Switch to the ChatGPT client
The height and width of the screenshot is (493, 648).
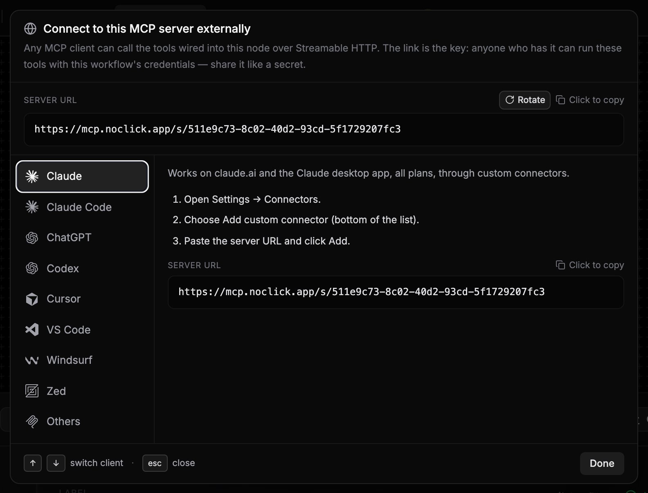pyautogui.click(x=82, y=238)
